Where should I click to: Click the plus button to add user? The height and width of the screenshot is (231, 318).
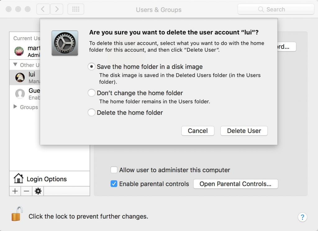(x=15, y=191)
